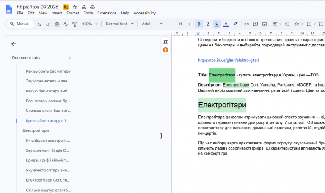Viewport: 325px width, 193px height.
Task: Check the cloud save status icon
Action: click(92, 7)
